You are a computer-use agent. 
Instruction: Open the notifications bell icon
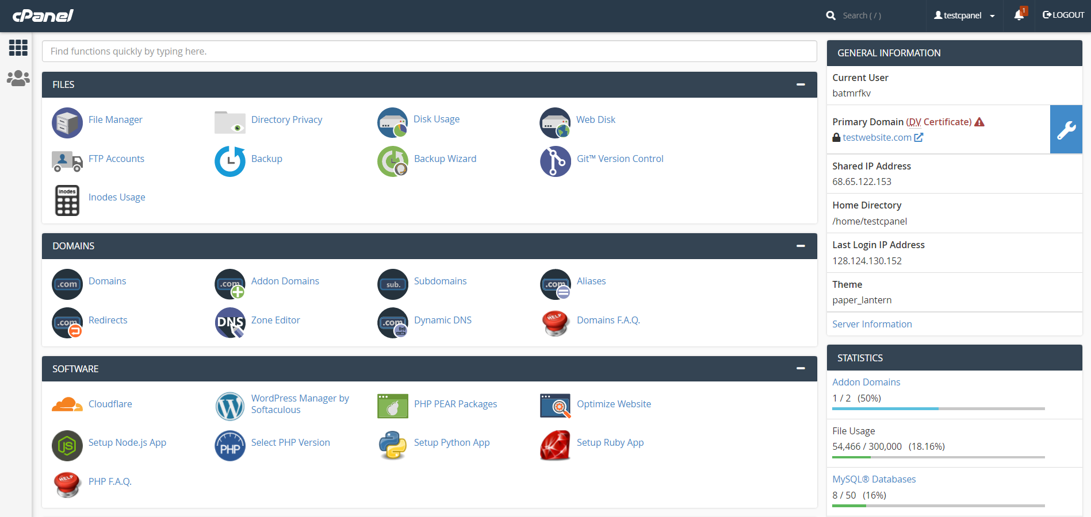tap(1019, 16)
